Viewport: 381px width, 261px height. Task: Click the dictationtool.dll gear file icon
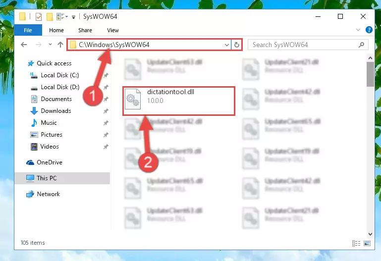tap(133, 99)
